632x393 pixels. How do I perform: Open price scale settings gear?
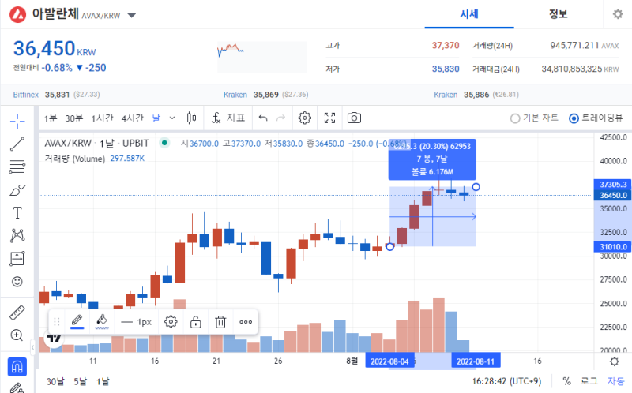click(x=614, y=361)
